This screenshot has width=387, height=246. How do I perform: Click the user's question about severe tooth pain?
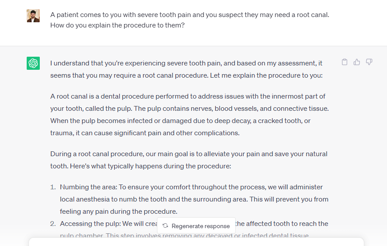point(189,20)
